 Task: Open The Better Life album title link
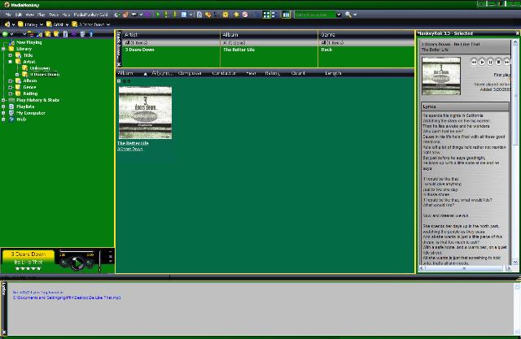coord(133,143)
